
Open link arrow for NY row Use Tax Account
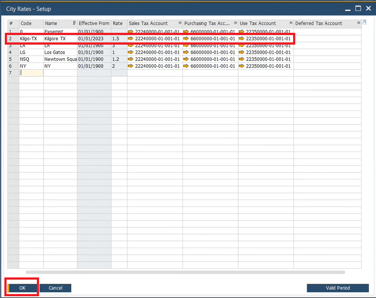[241, 66]
